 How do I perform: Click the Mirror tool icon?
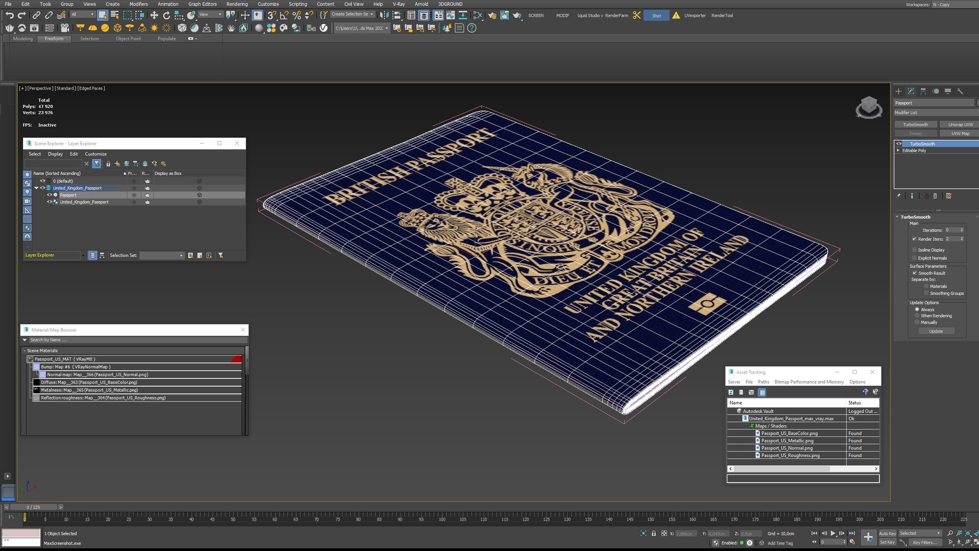[x=384, y=15]
